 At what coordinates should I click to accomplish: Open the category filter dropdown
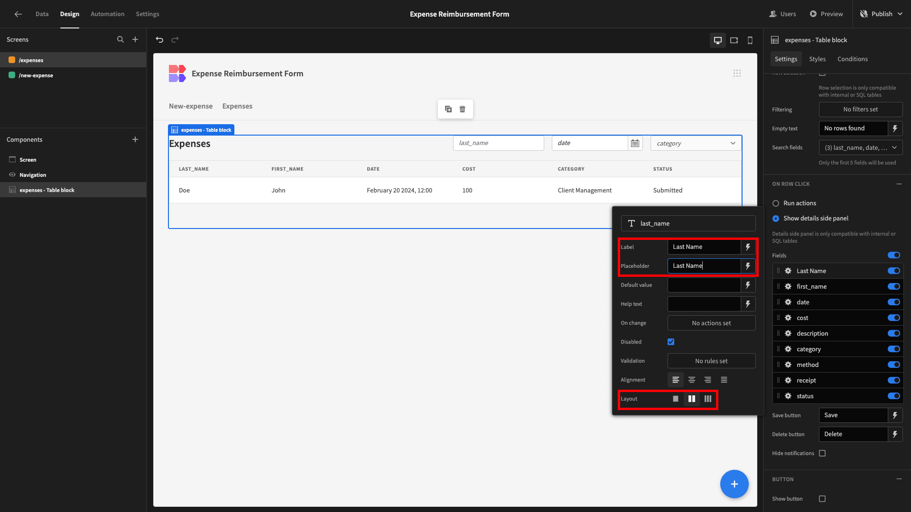pos(696,143)
